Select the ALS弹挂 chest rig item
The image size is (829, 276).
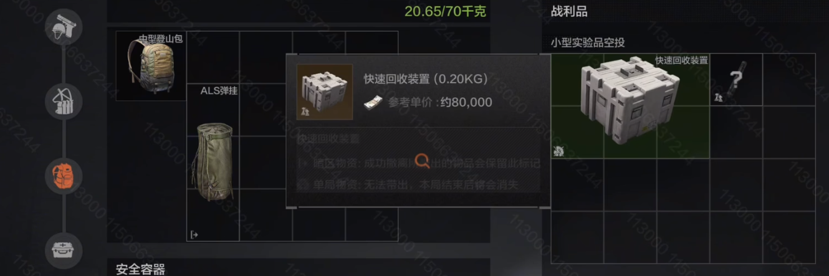click(x=213, y=163)
